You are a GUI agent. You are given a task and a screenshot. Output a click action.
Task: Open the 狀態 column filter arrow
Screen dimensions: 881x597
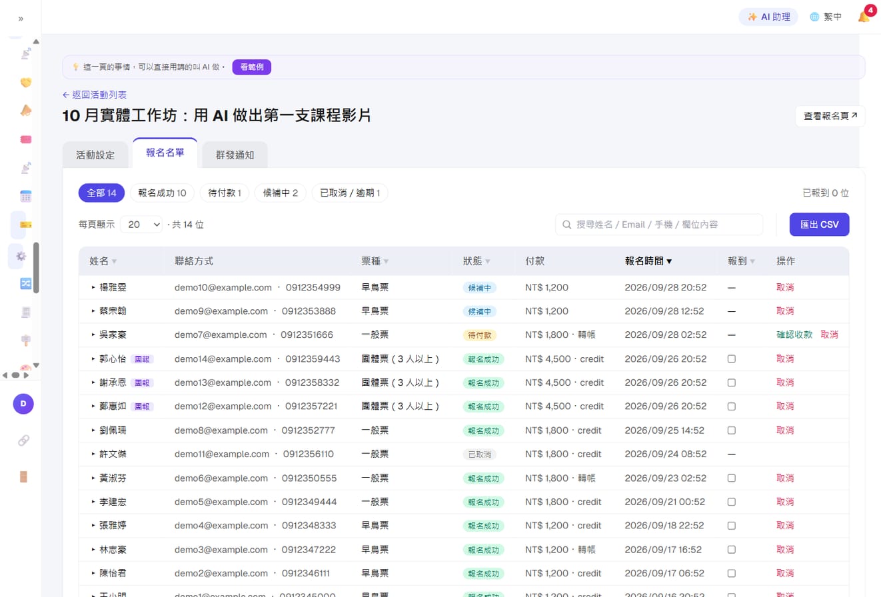[488, 262]
